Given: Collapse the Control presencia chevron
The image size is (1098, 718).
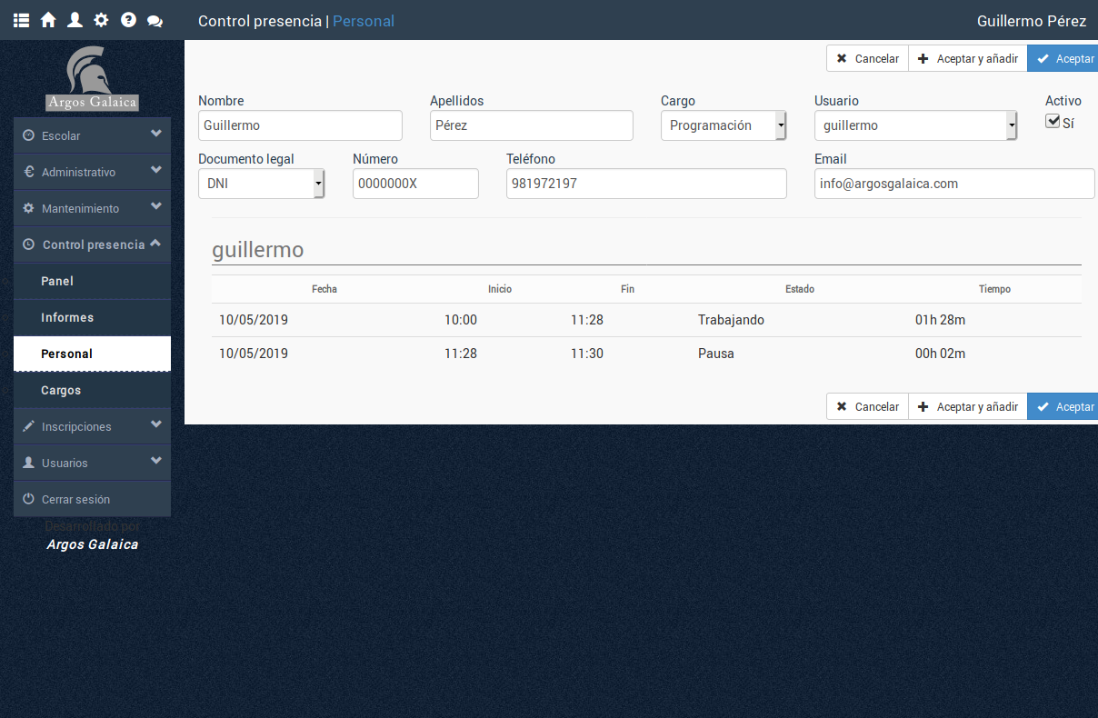Looking at the screenshot, I should pos(156,244).
